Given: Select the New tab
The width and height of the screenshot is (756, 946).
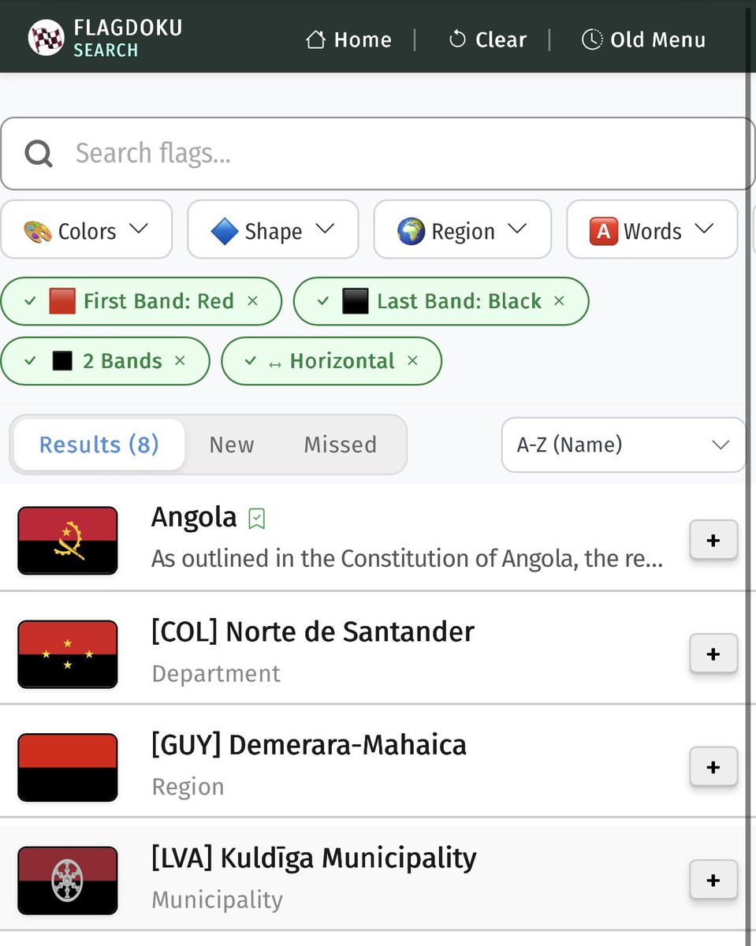Looking at the screenshot, I should [x=231, y=445].
